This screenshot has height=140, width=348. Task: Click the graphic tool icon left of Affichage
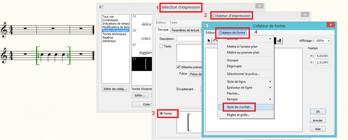[279, 41]
